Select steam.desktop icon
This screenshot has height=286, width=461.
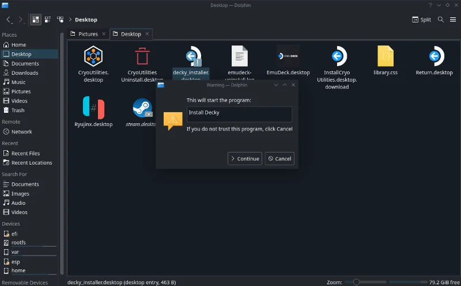pyautogui.click(x=142, y=108)
